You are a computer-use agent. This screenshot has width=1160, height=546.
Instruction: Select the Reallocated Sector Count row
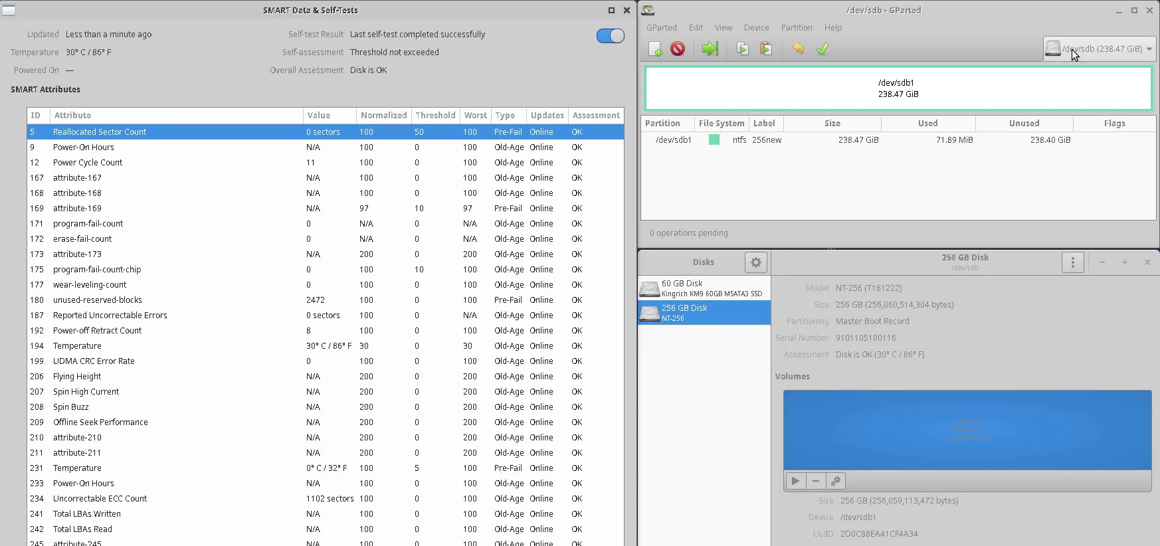pos(326,132)
